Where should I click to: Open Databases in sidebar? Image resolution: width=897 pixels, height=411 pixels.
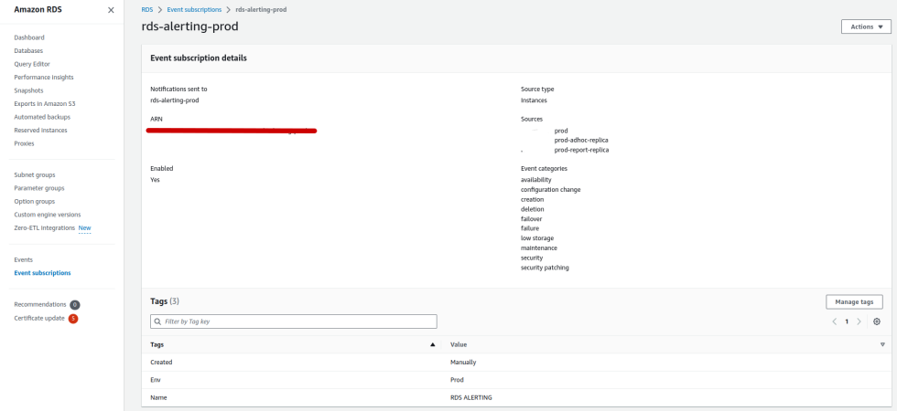[28, 51]
